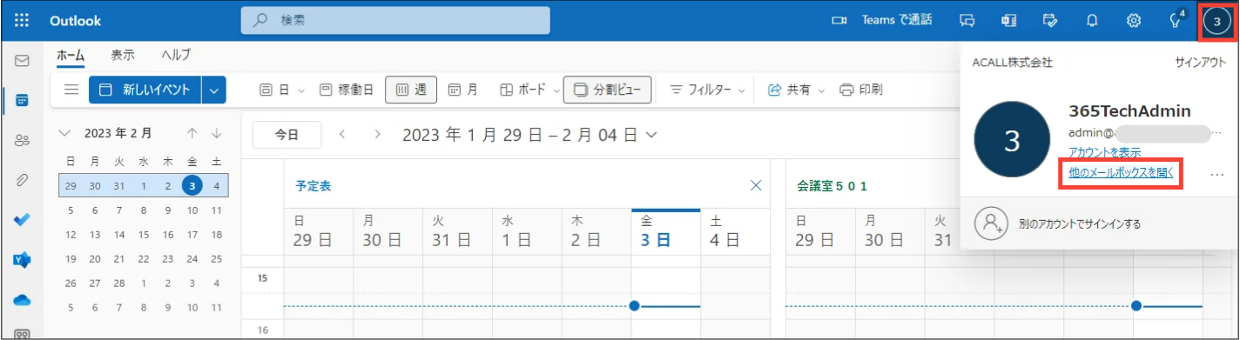Viewport: 1240px width, 340px height.
Task: Toggle the hamburger navigation pane button
Action: [72, 89]
